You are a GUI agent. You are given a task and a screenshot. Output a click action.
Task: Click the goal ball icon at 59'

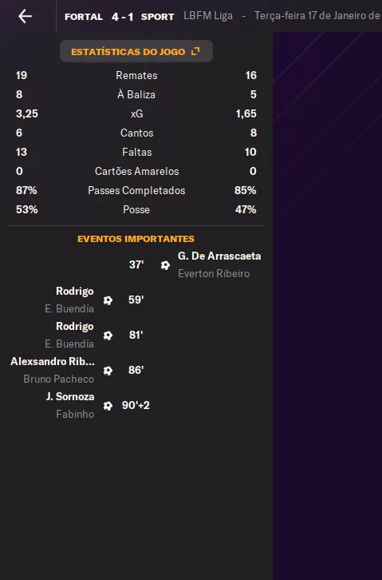(108, 300)
